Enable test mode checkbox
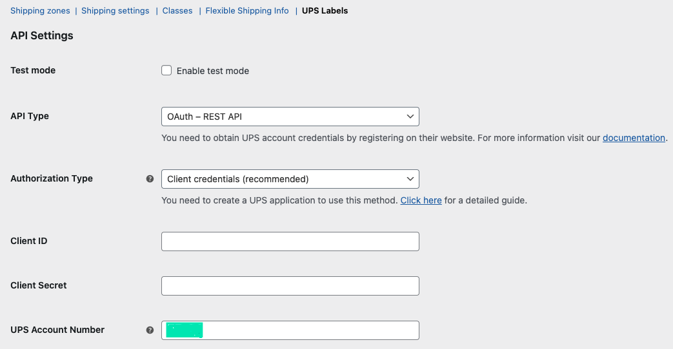 pyautogui.click(x=166, y=71)
